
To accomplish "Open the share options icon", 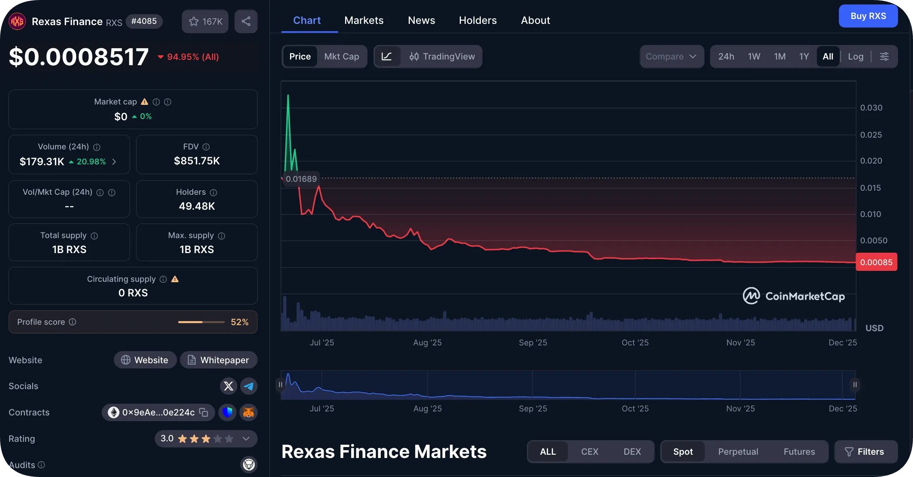I will (x=246, y=21).
